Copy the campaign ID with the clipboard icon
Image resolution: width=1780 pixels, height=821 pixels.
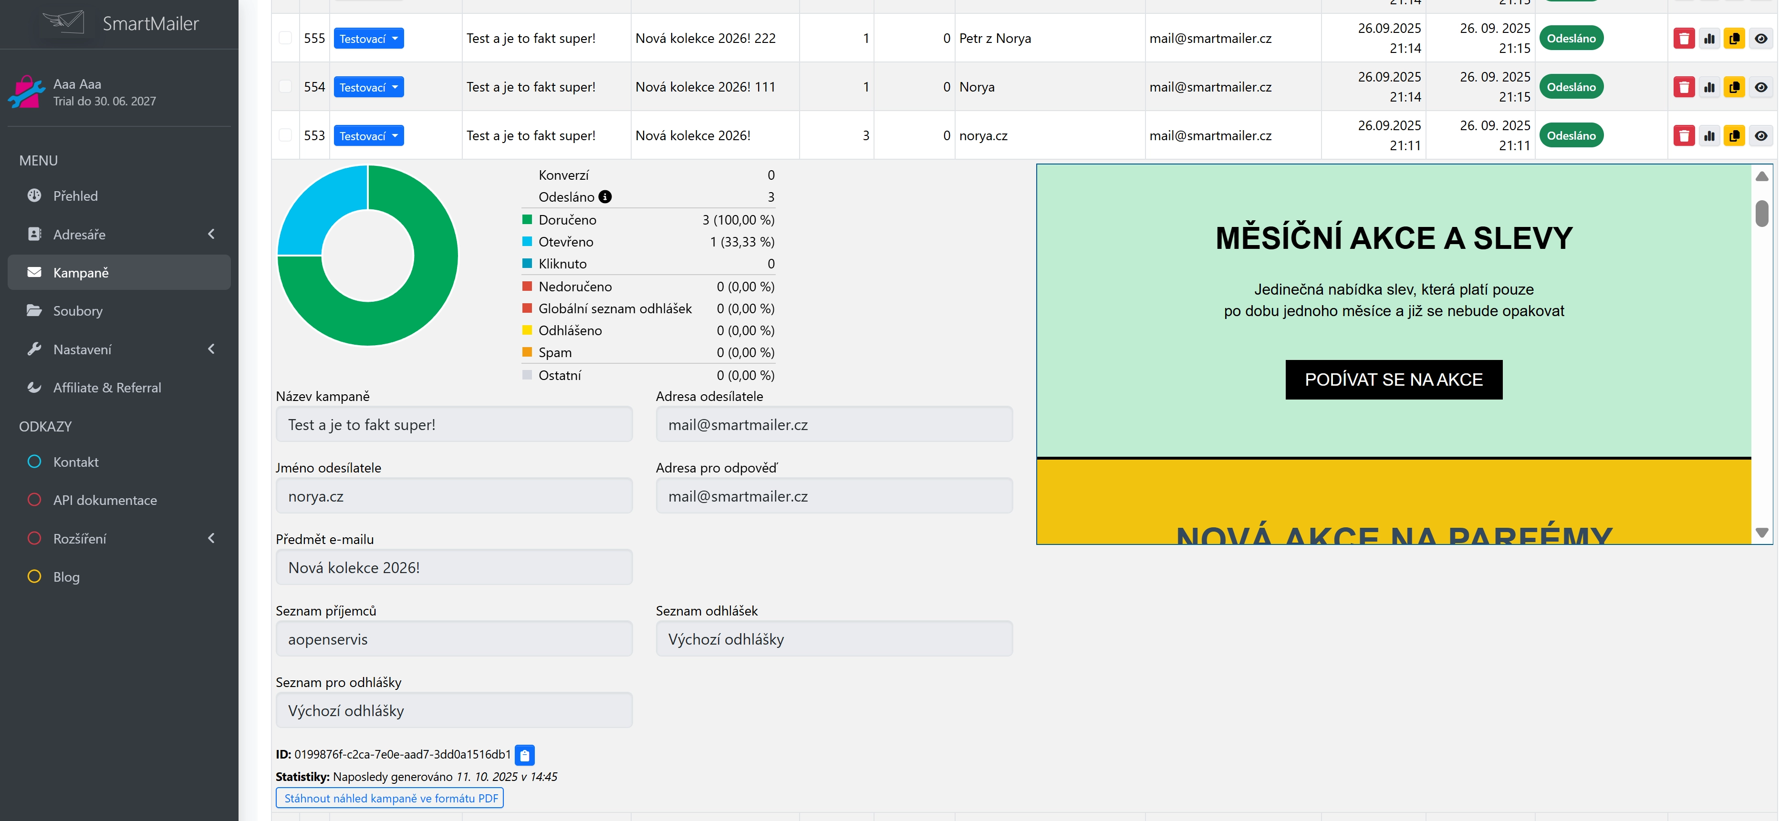[x=524, y=755]
